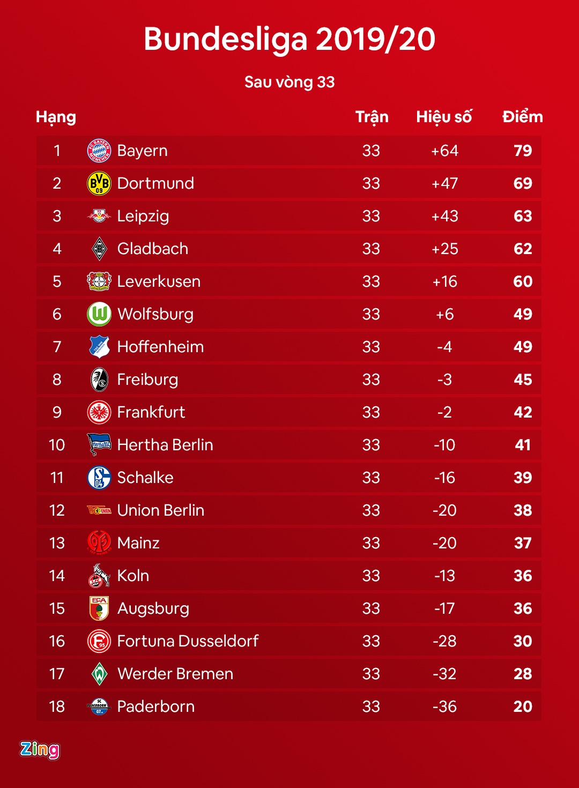The width and height of the screenshot is (579, 788).
Task: Click the Điểm column header
Action: coord(522,117)
